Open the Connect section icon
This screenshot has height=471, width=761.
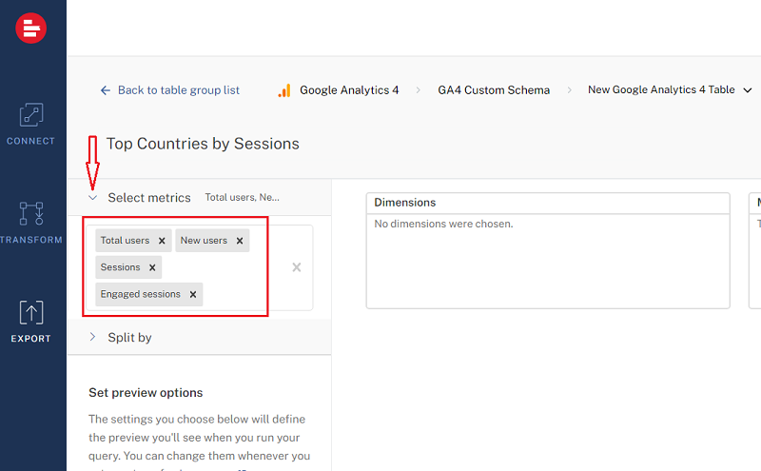click(x=31, y=114)
